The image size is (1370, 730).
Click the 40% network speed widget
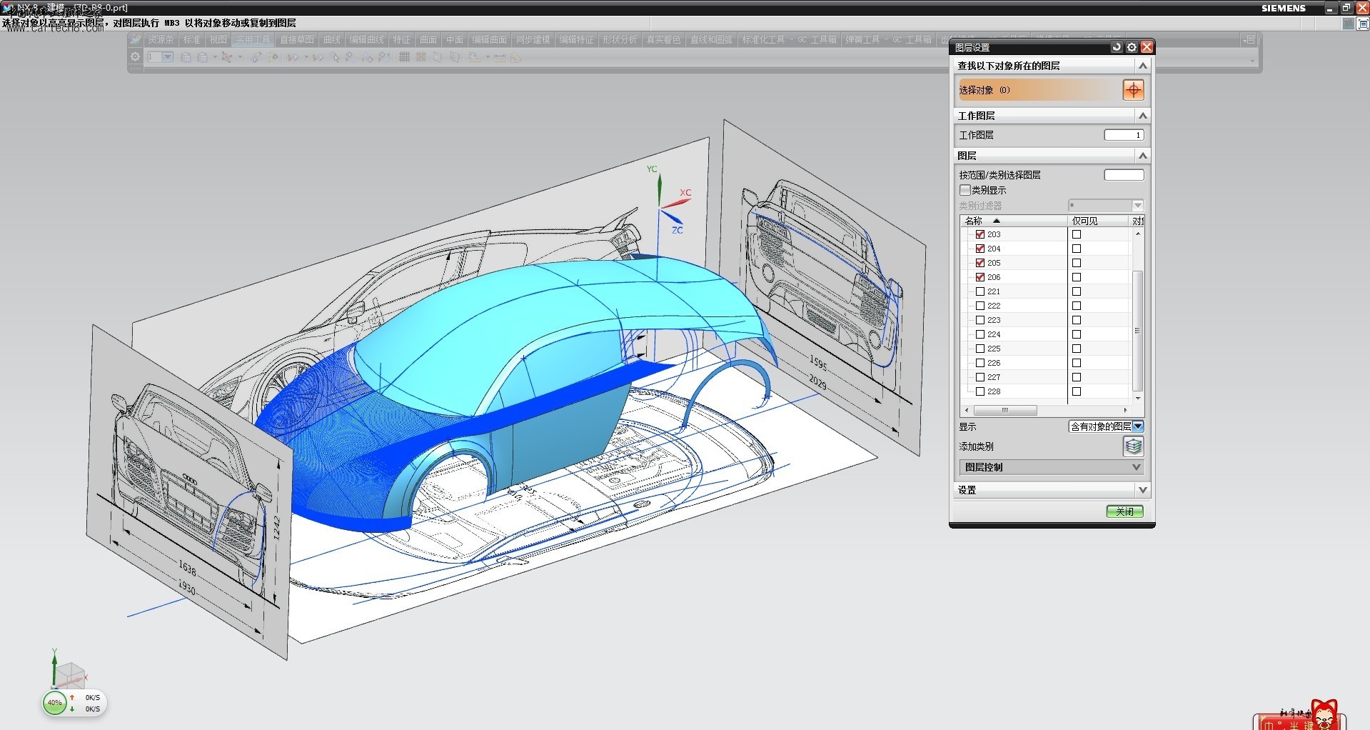(x=74, y=703)
